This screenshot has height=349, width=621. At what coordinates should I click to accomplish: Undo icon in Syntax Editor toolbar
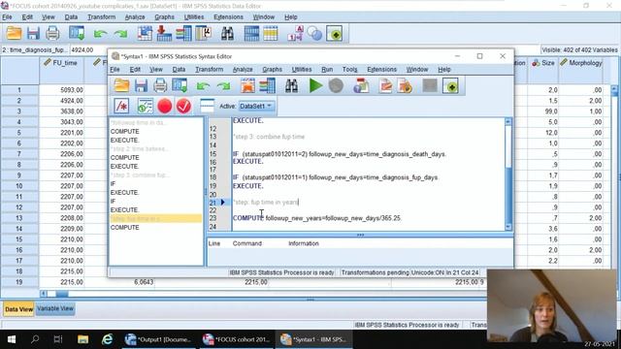[203, 86]
